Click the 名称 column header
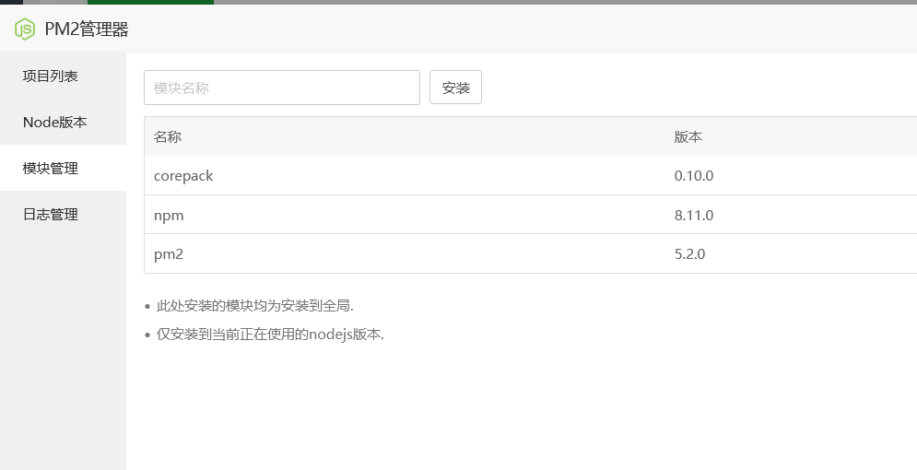Viewport: 917px width, 470px height. [168, 136]
